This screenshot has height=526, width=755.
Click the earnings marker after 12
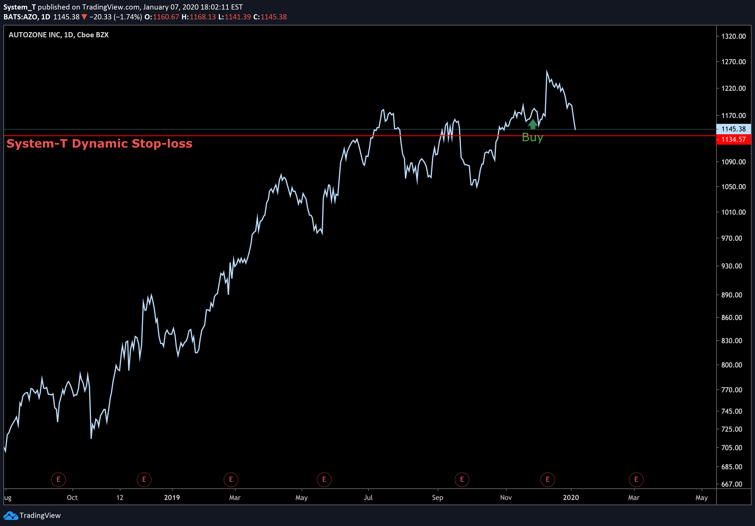coord(144,479)
